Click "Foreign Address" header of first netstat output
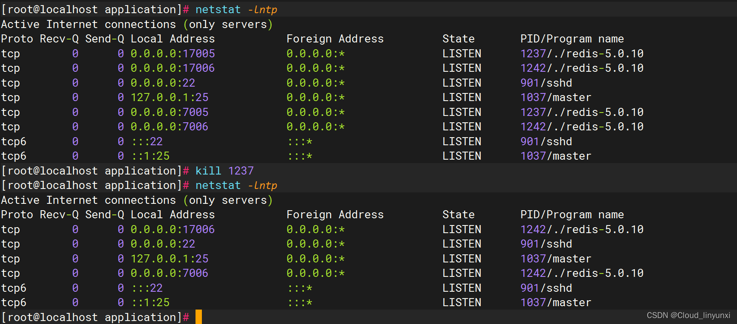 (335, 39)
